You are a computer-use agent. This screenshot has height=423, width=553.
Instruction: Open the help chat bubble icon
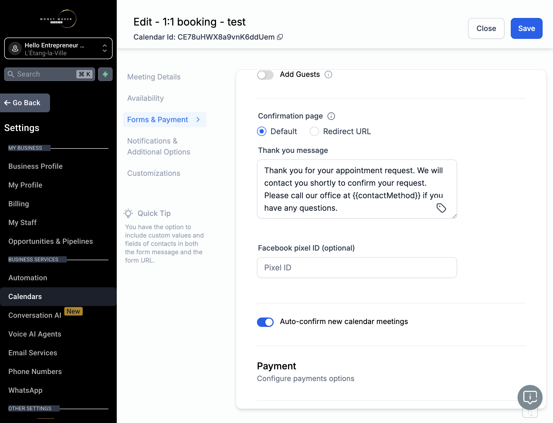pyautogui.click(x=530, y=397)
